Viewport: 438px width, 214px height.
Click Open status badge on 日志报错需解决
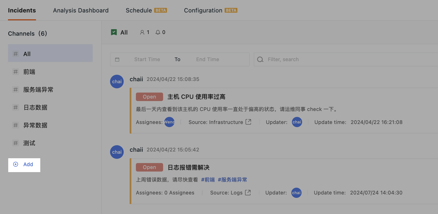pyautogui.click(x=149, y=167)
